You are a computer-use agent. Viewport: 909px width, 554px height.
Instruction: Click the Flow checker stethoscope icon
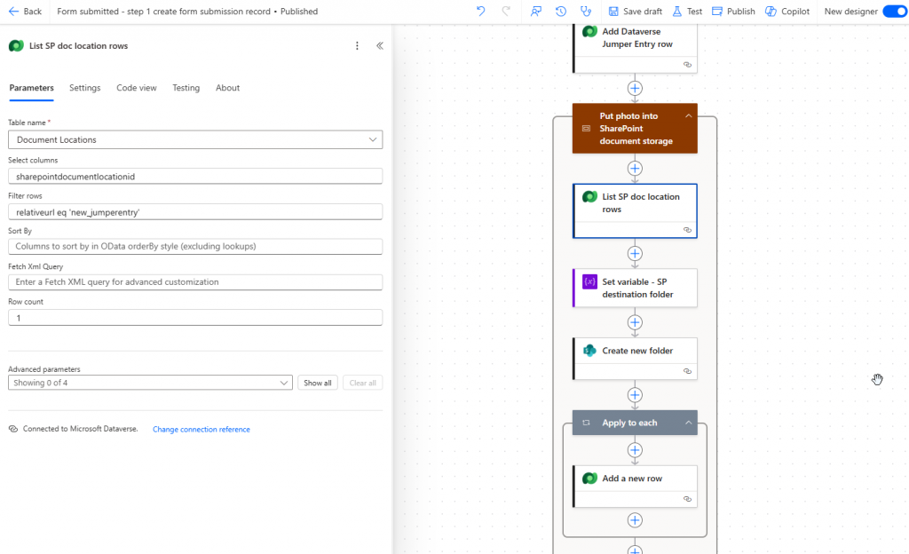coord(585,12)
